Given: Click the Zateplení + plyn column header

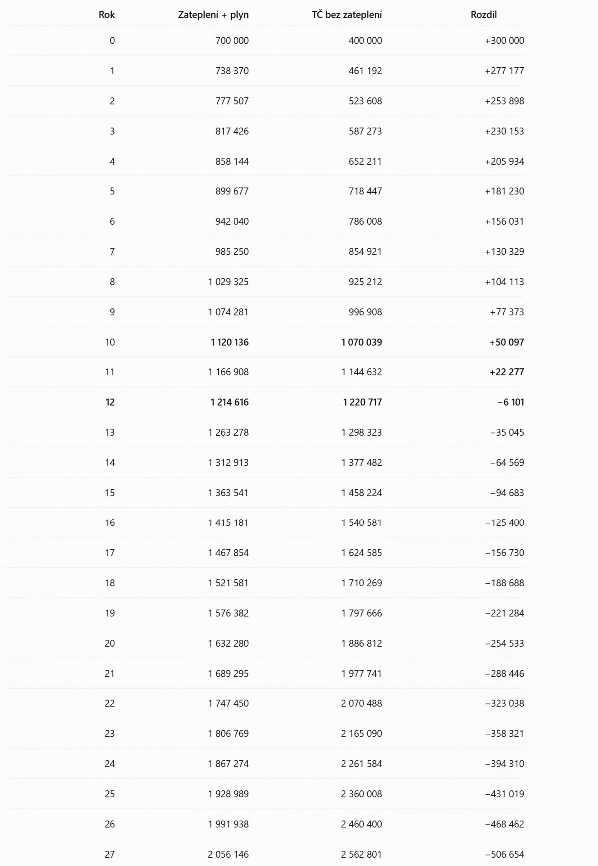Looking at the screenshot, I should click(213, 15).
